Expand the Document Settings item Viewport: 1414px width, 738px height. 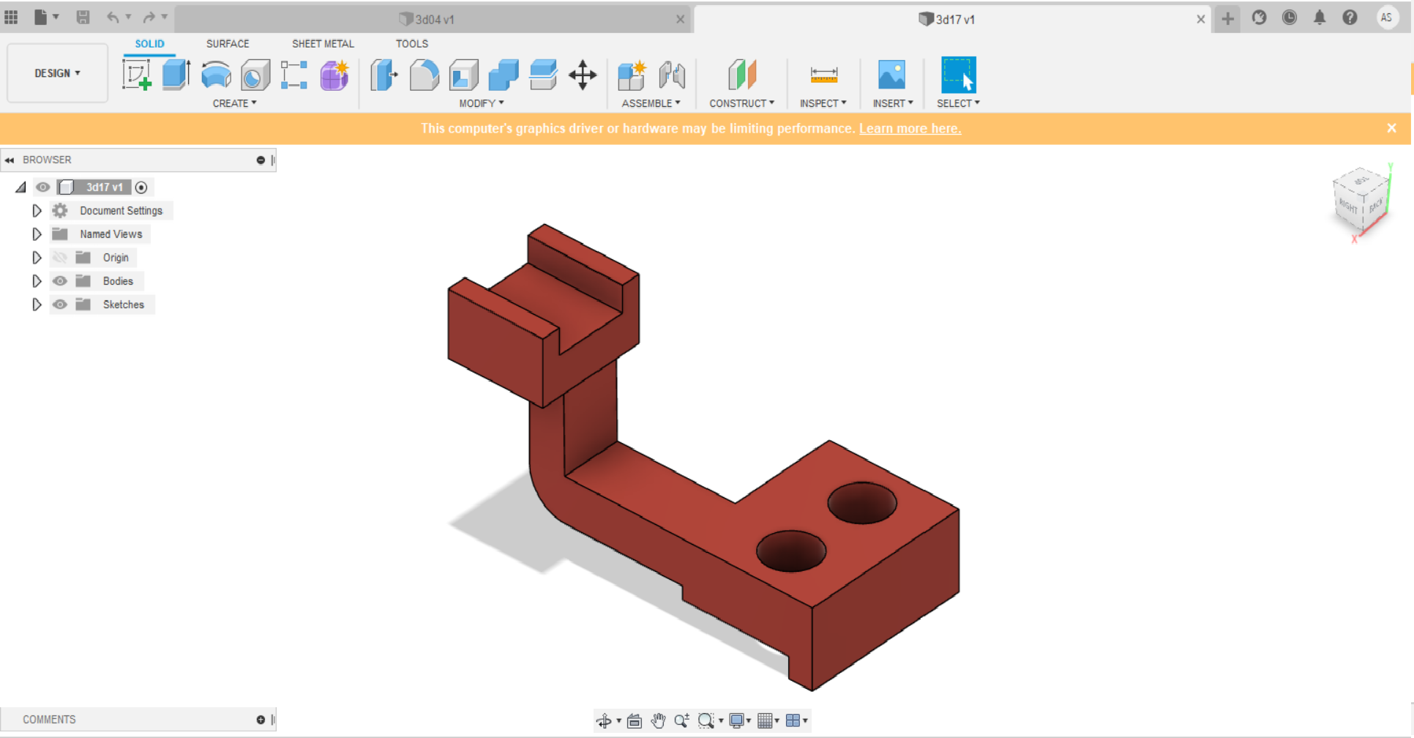pyautogui.click(x=37, y=210)
